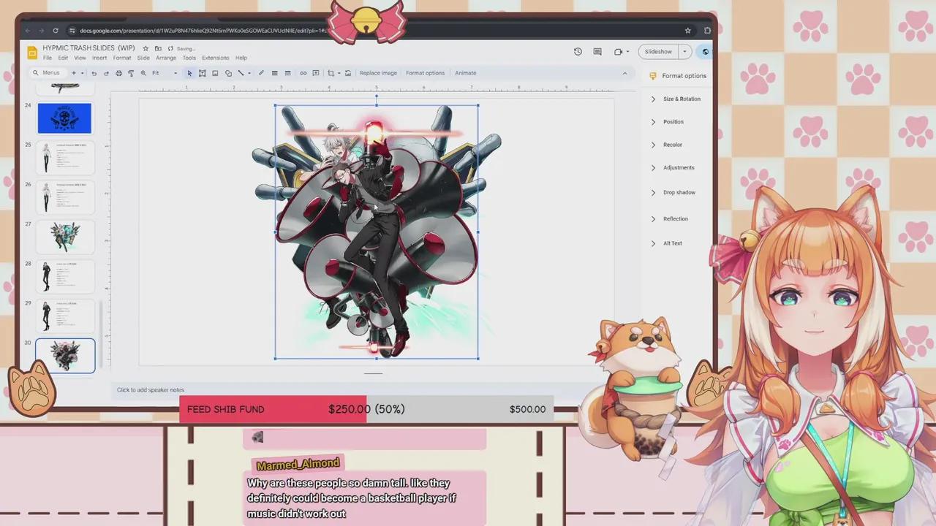Select the paint format tool

[131, 73]
